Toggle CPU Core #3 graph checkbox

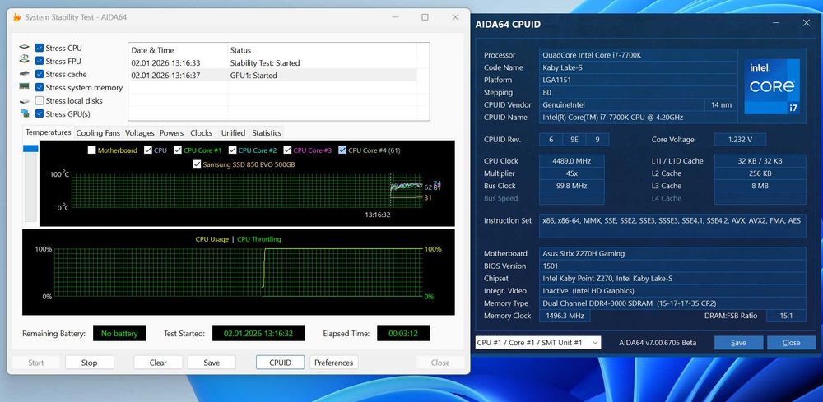coord(287,150)
